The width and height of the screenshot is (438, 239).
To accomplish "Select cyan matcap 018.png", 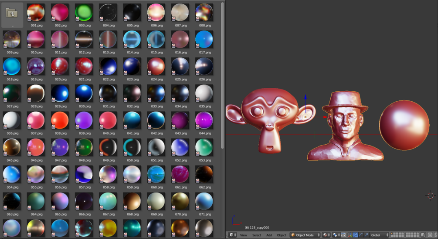I will click(12, 66).
